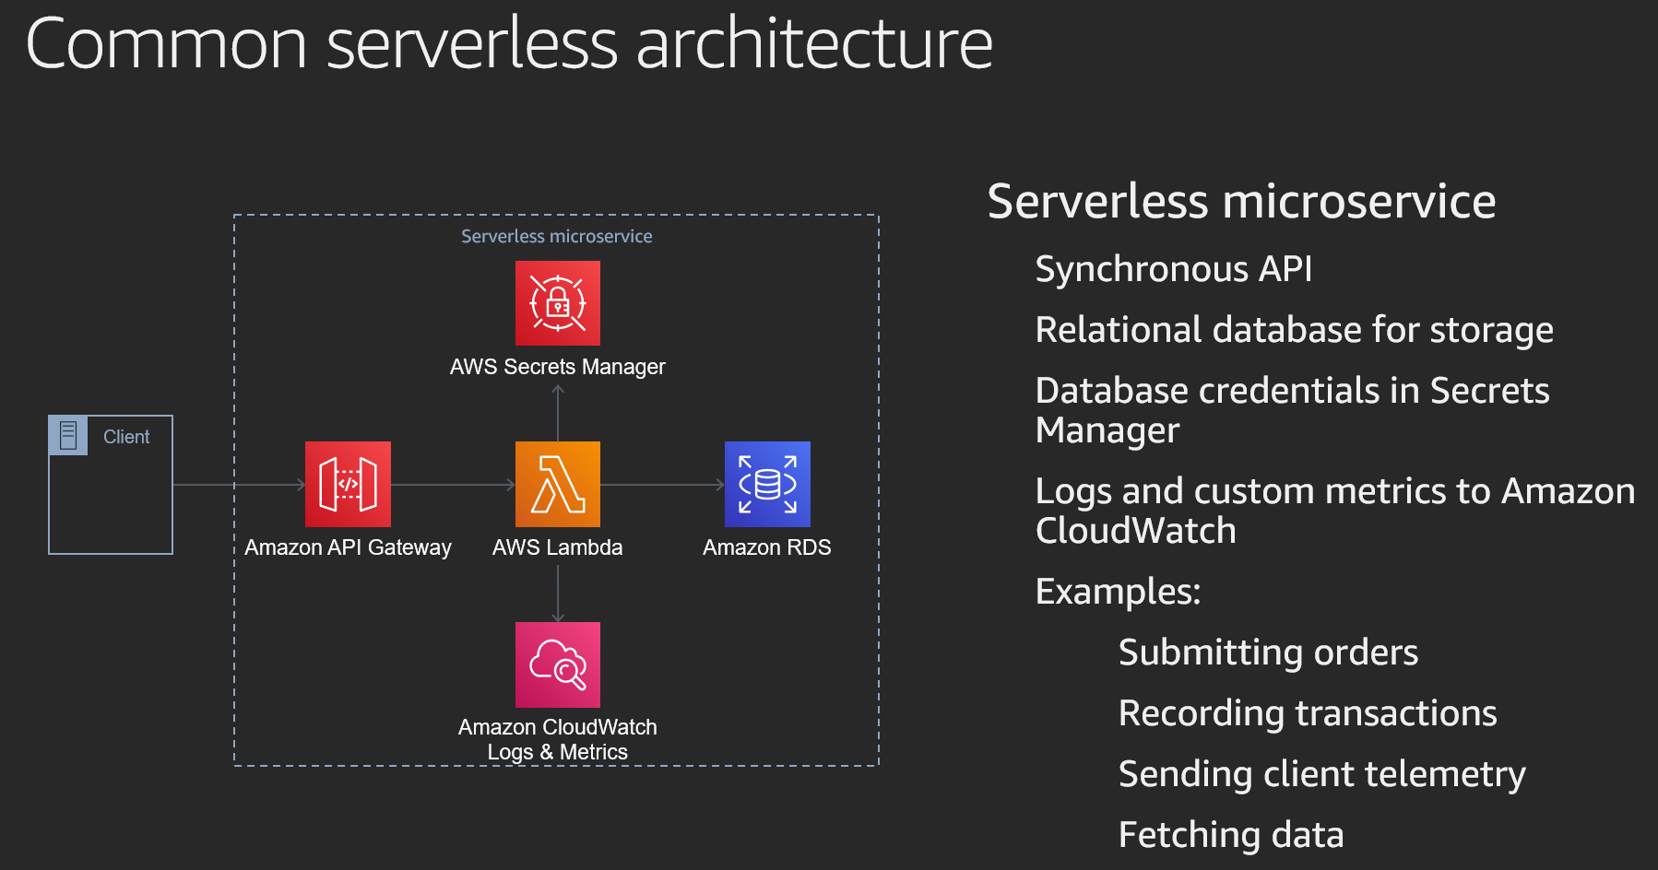Click the AWS Secrets Manager icon
This screenshot has width=1658, height=870.
coord(558,303)
